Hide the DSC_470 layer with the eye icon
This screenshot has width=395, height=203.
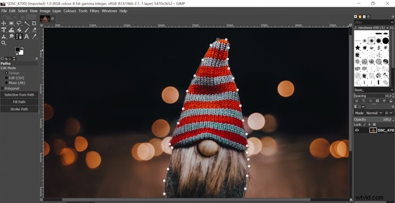tap(357, 130)
